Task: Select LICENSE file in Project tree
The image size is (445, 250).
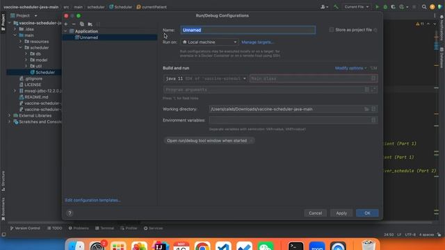Action: pos(31,85)
